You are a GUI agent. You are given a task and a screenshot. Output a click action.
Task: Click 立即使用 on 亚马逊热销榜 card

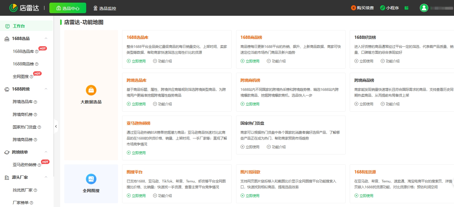[136, 153]
